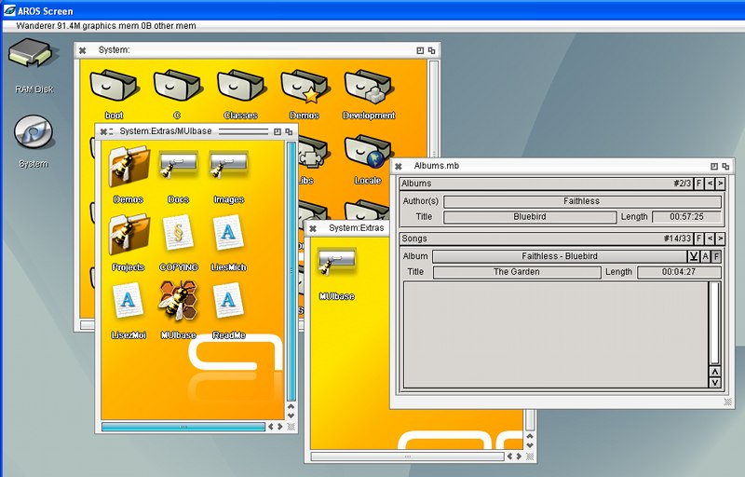Open the ReadMe file icon
Screen dimensions: 745x477
(x=228, y=301)
